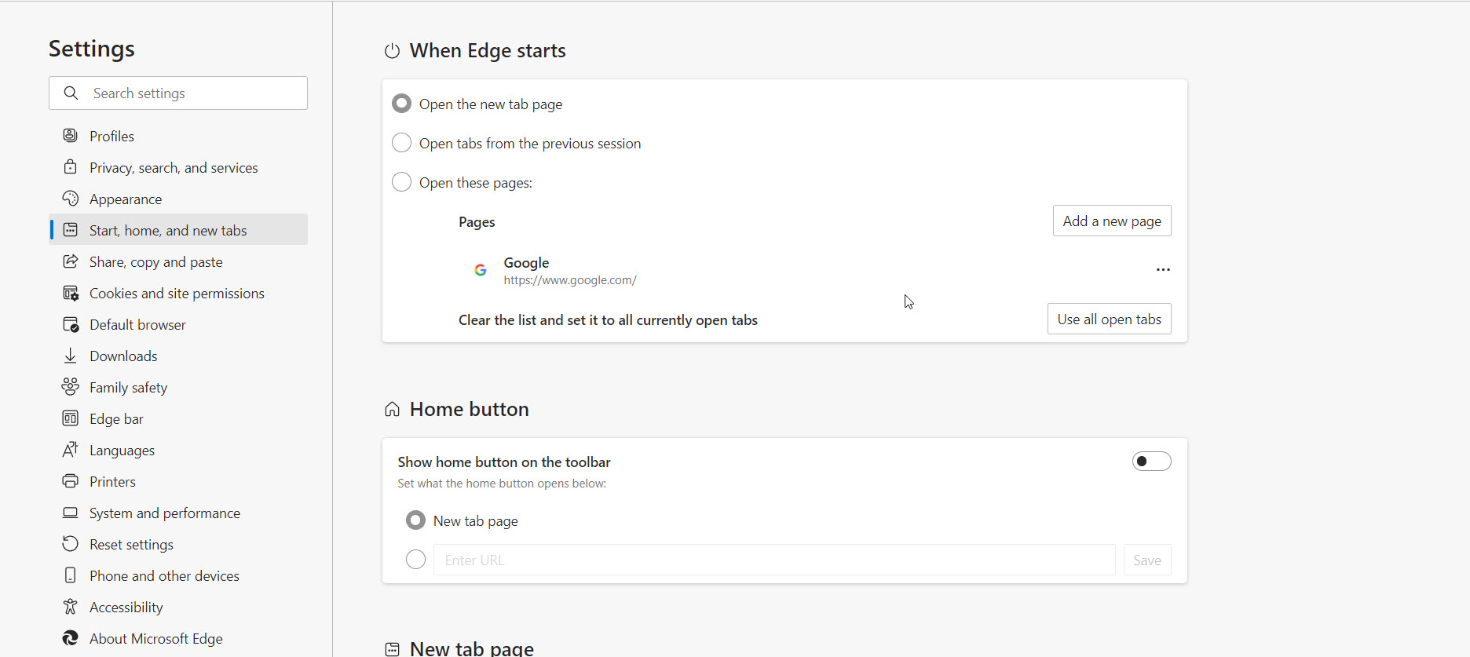Click the Printers icon in sidebar
The width and height of the screenshot is (1470, 657).
point(71,481)
